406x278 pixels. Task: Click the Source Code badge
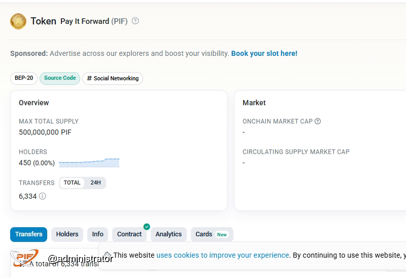coord(60,78)
